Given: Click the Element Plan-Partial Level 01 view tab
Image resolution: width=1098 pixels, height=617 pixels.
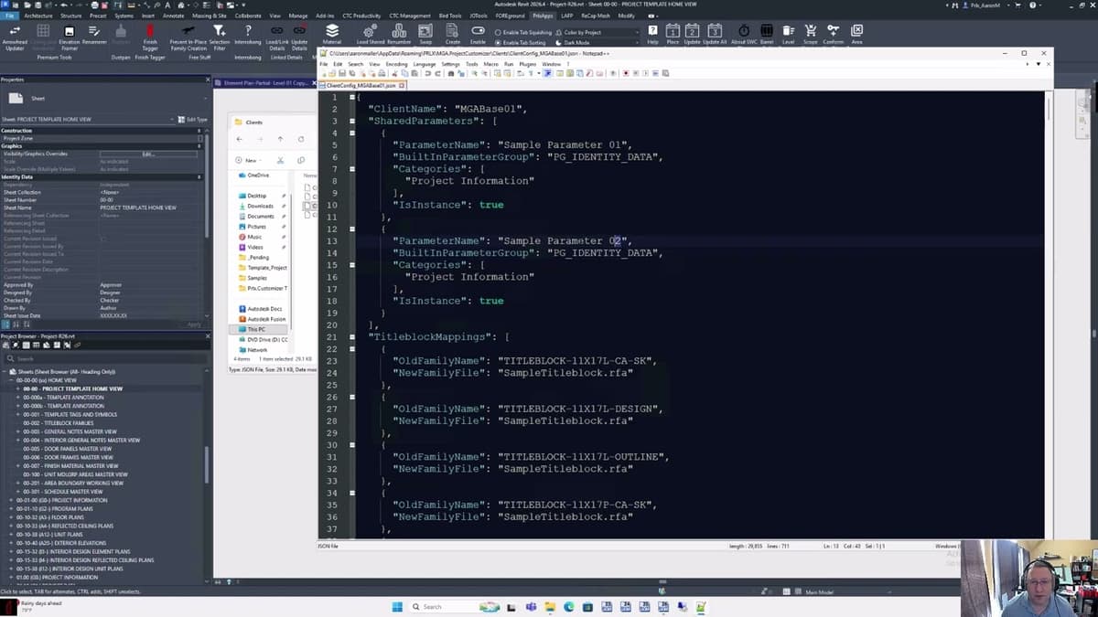Looking at the screenshot, I should pos(265,82).
